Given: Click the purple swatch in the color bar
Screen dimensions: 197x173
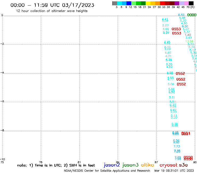Looking at the screenshot, I should pos(177,3).
